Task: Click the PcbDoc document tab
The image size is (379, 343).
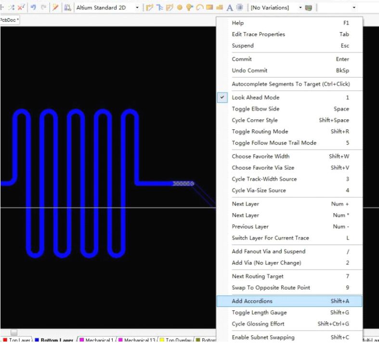Action: click(x=9, y=20)
